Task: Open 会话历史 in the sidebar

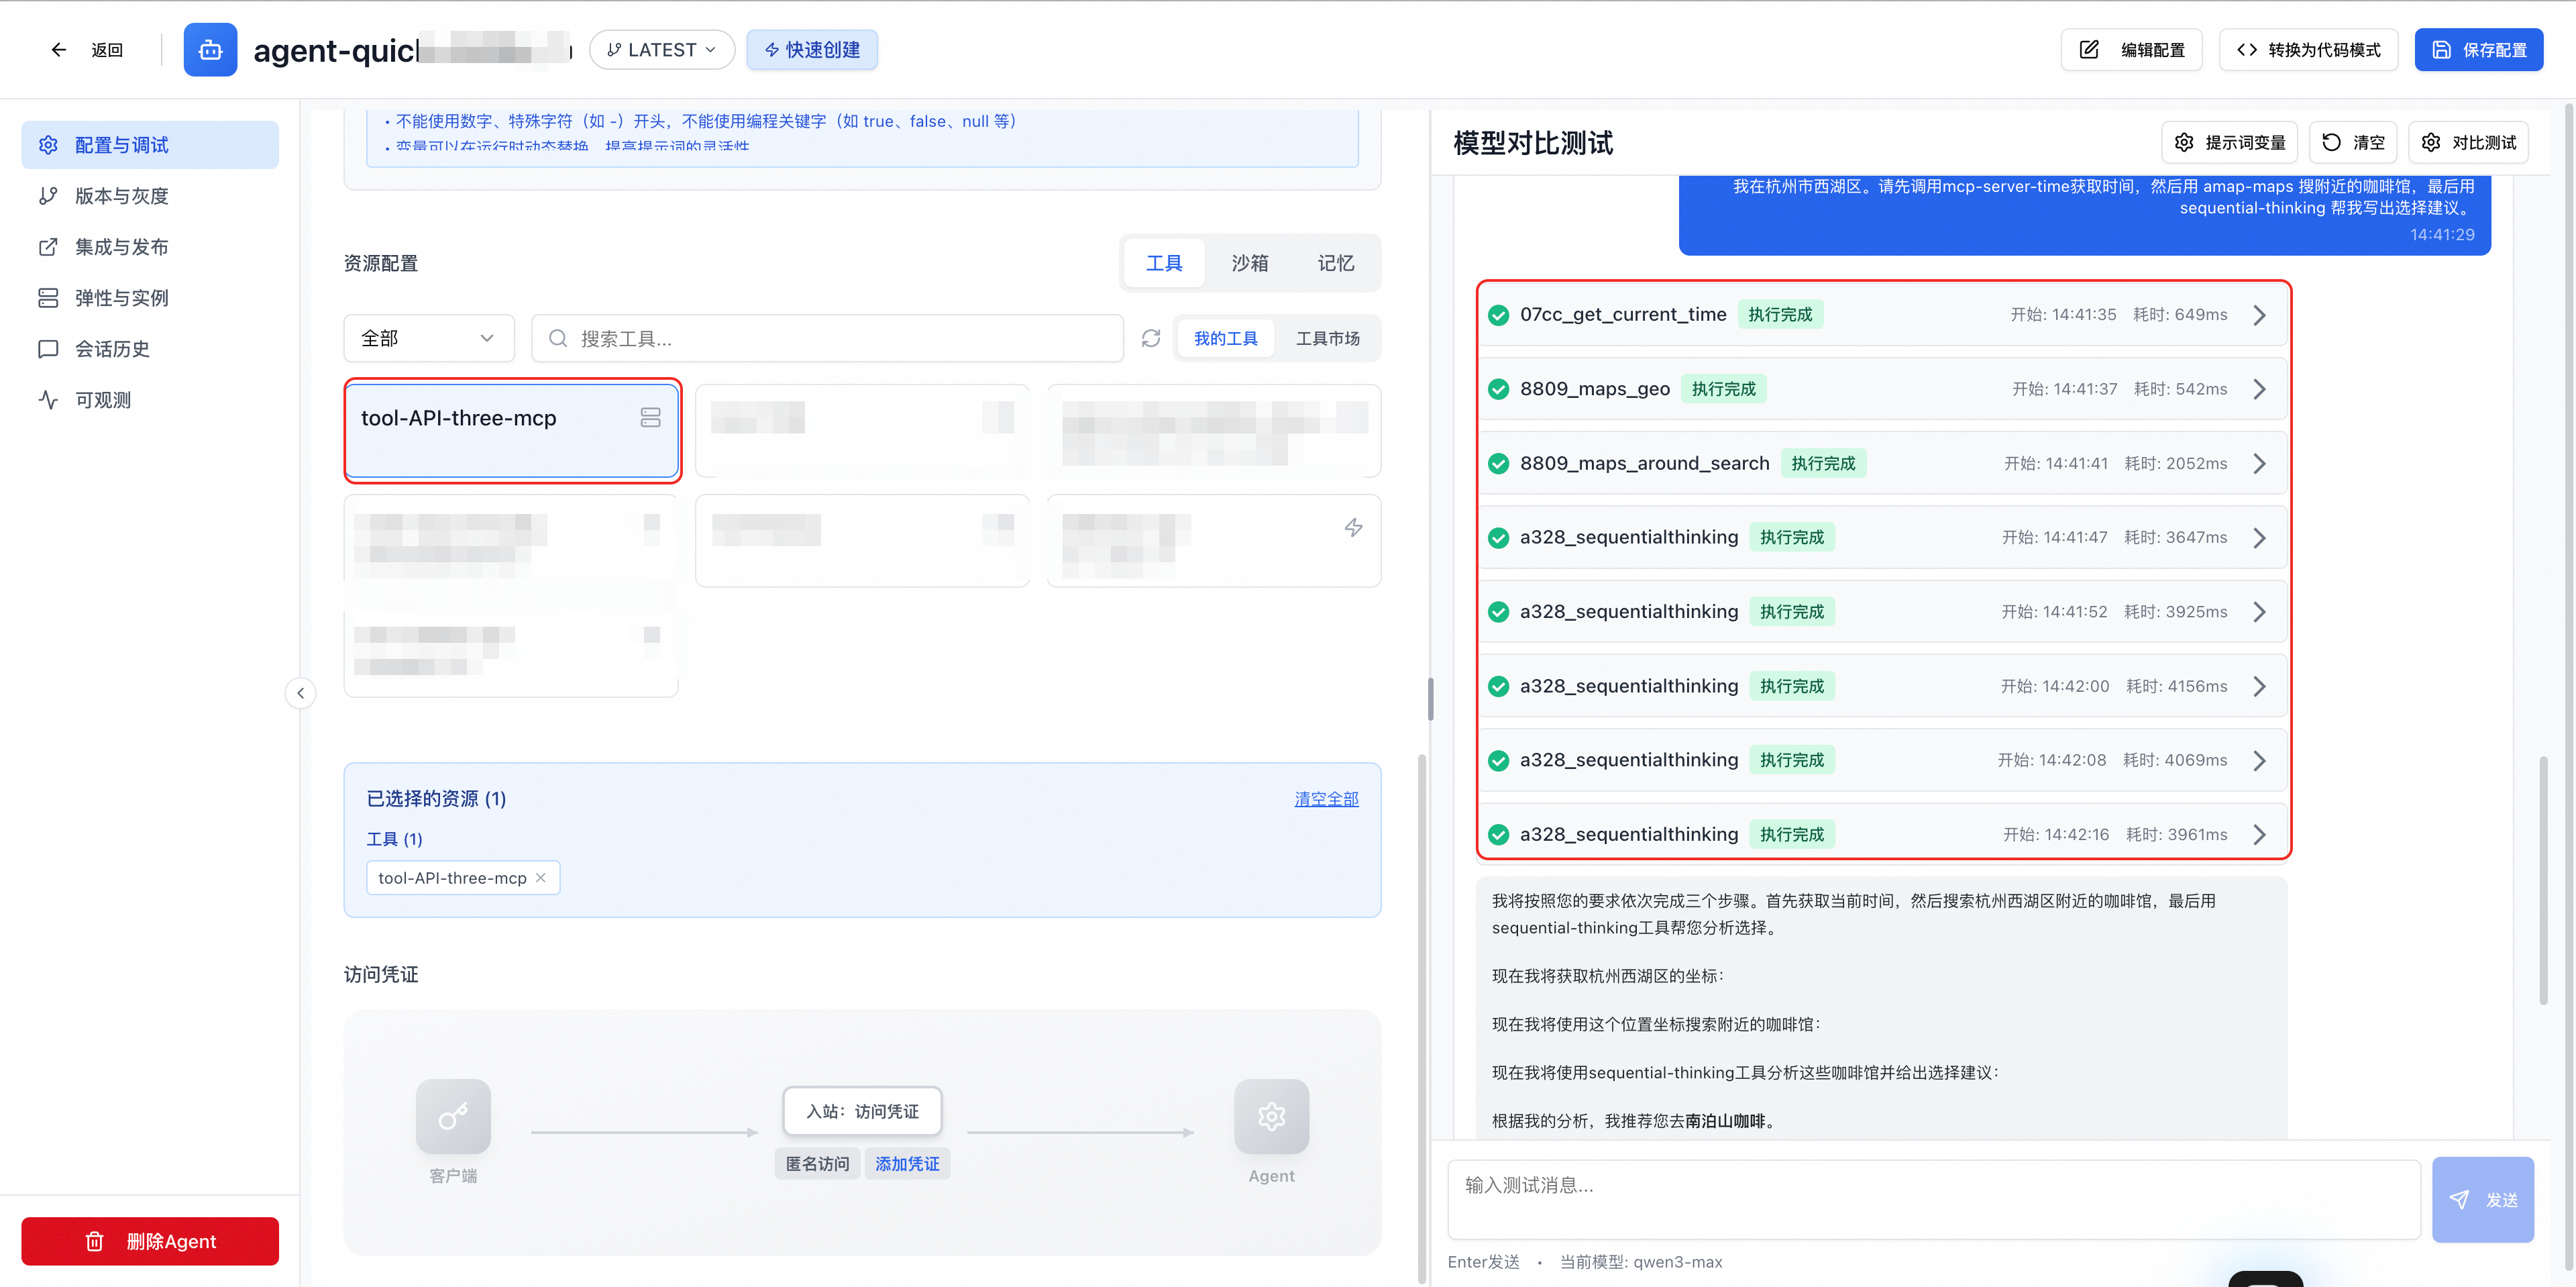Action: click(112, 349)
